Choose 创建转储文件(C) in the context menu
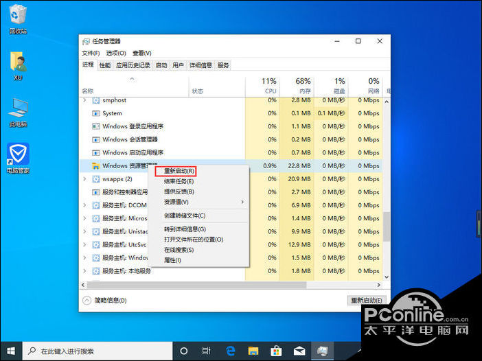The image size is (482, 361). [x=185, y=216]
